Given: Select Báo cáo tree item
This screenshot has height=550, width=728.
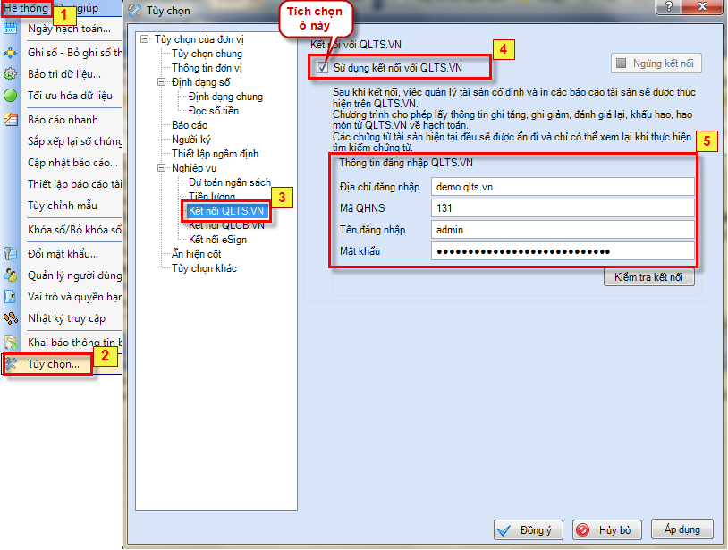Looking at the screenshot, I should pyautogui.click(x=190, y=125).
